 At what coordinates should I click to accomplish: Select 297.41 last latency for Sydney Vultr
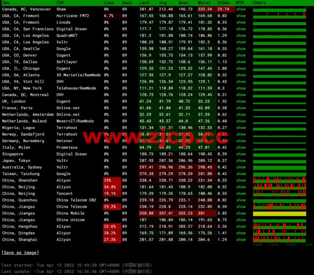point(146,167)
